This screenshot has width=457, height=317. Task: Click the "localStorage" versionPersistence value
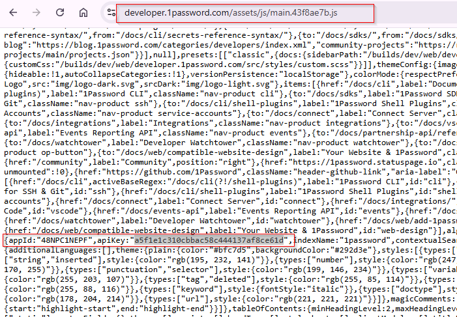tap(318, 74)
